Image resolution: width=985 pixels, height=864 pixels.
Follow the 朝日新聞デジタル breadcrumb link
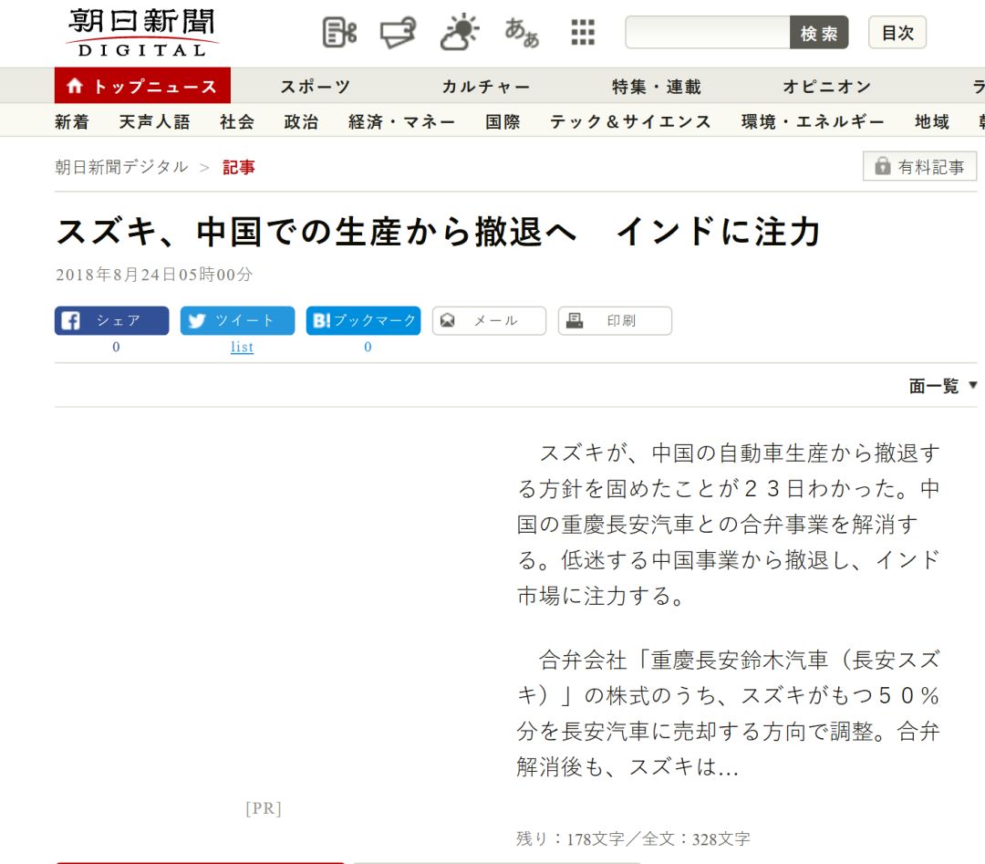(121, 167)
